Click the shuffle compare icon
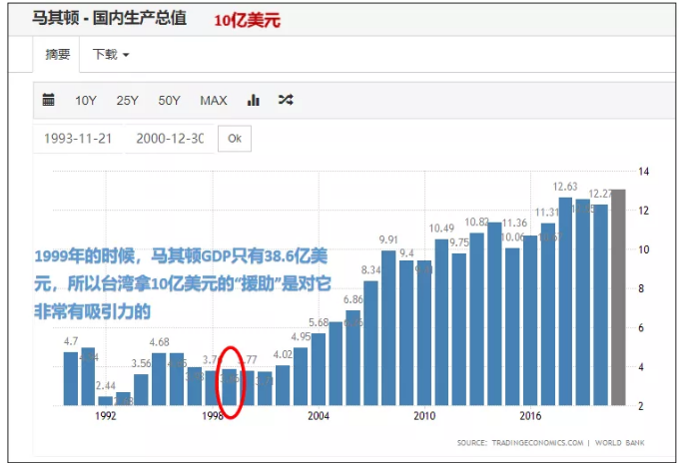This screenshot has height=463, width=685. (286, 100)
